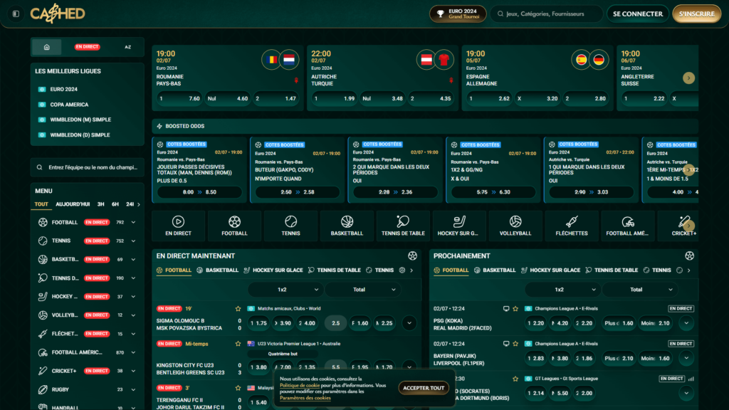
Task: Click the En Direct play icon
Action: click(178, 226)
